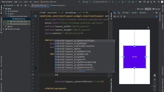The image size is (164, 92).
Task: Click the autocomplete popup scrollbar
Action: click(114, 41)
